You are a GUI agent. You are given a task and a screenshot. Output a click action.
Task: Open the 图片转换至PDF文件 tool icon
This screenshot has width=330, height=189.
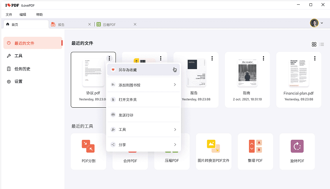click(213, 146)
